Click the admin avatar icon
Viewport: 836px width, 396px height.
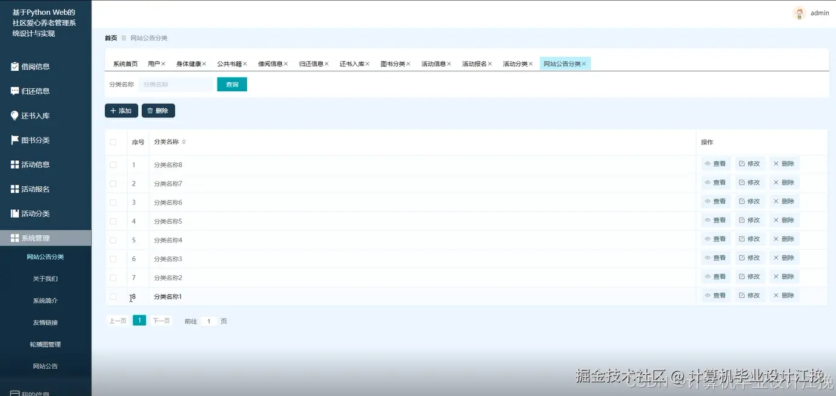[x=799, y=13]
